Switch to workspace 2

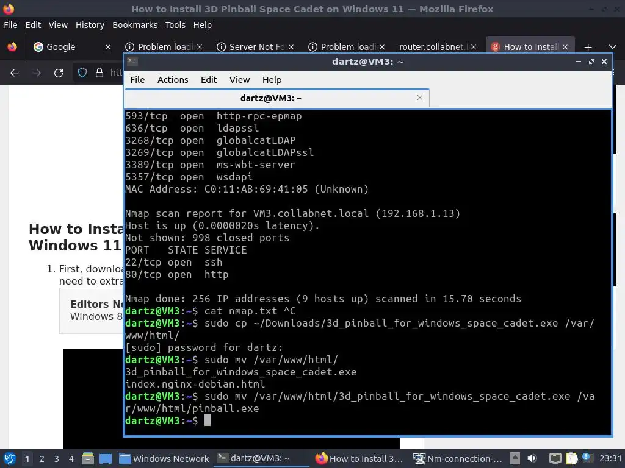click(x=42, y=459)
